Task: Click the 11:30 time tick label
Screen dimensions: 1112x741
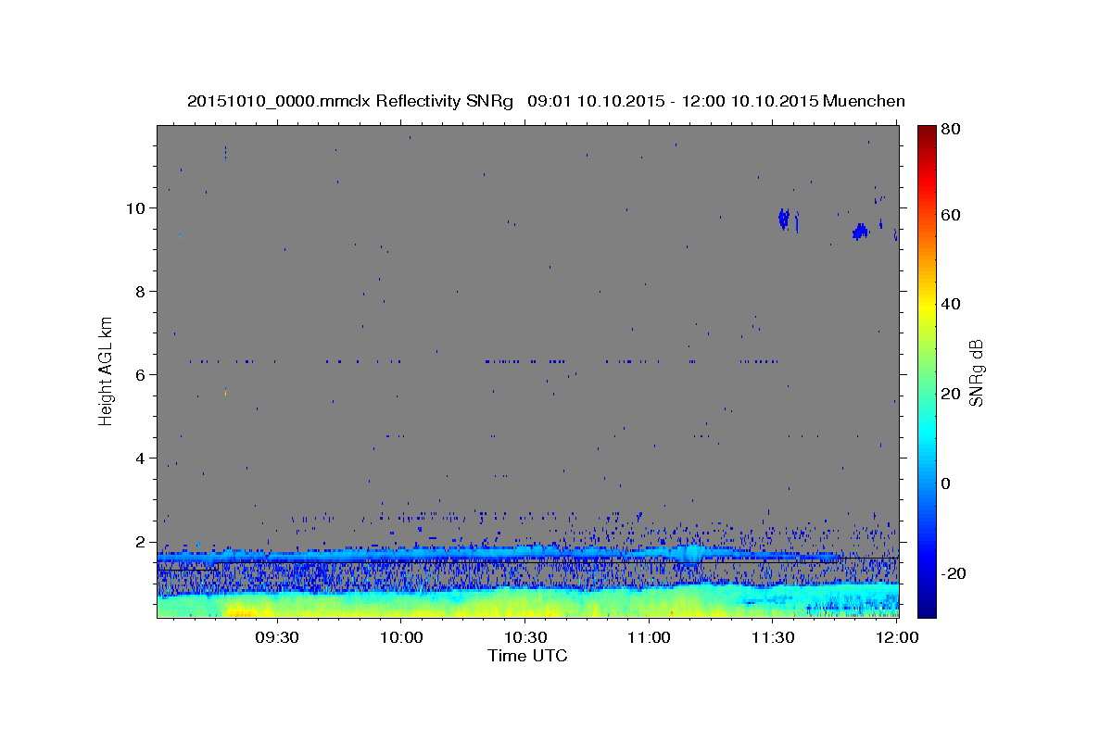Action: tap(773, 638)
